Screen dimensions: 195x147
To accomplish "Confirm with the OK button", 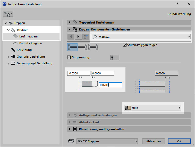I will [179, 141].
